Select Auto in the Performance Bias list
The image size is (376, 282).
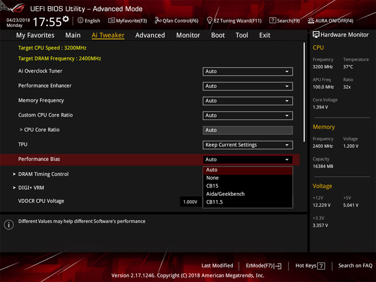248,170
